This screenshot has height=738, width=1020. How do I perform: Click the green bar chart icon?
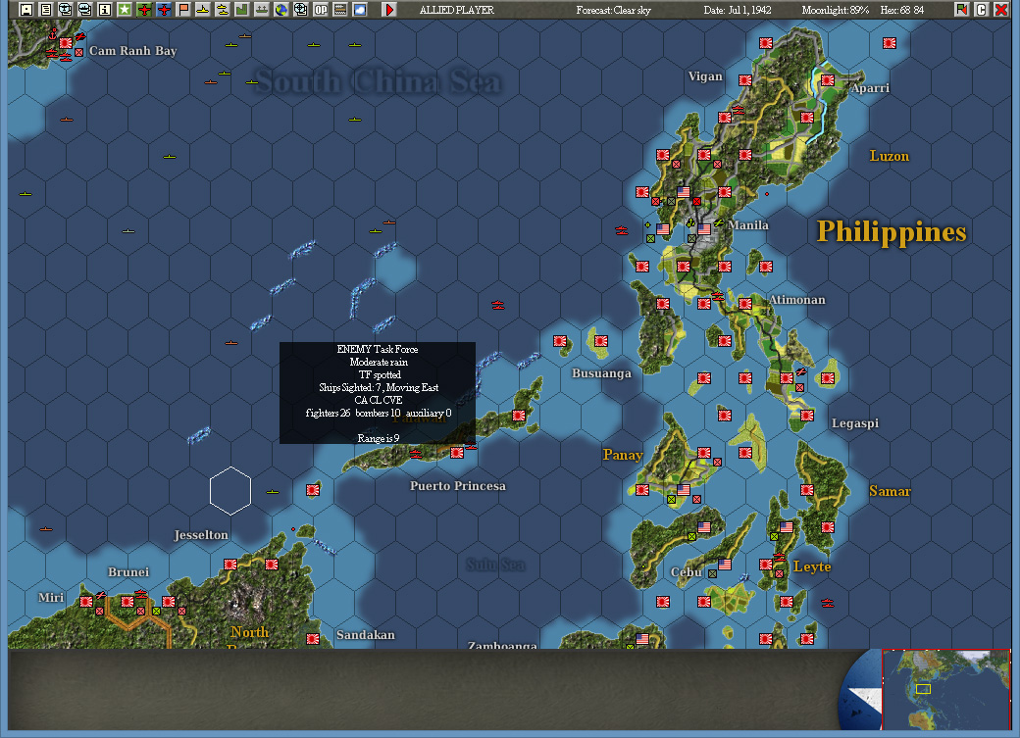coord(243,9)
